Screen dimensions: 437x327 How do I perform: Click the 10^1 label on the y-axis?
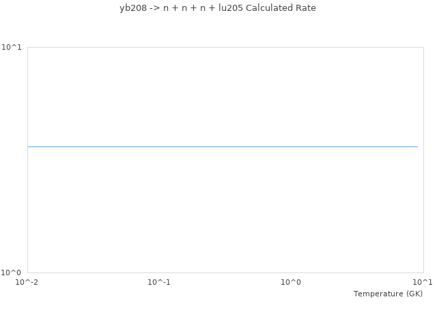pyautogui.click(x=13, y=47)
